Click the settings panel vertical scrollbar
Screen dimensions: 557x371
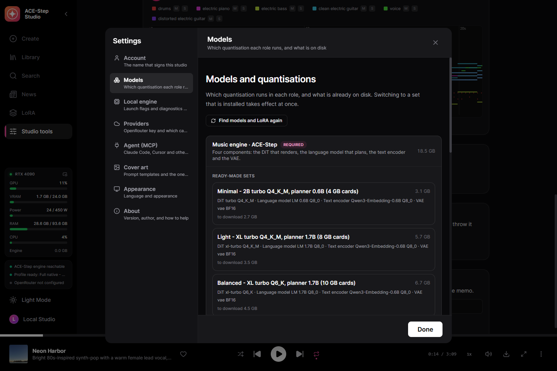point(450,105)
